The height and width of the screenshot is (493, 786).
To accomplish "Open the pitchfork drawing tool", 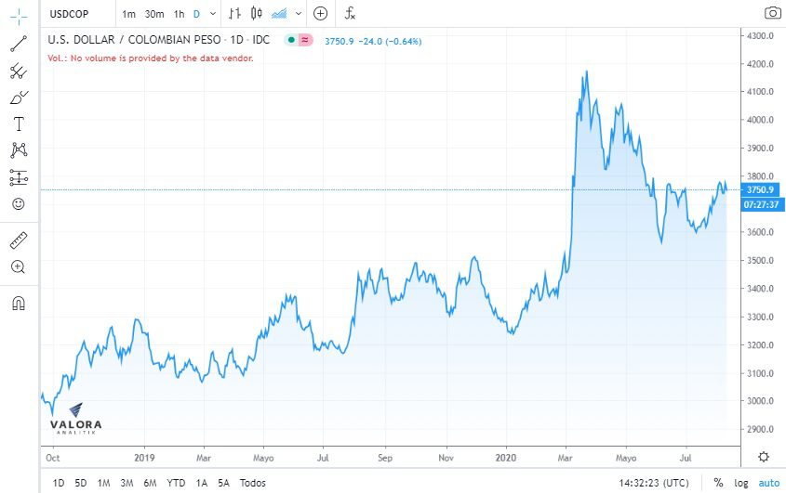I will 19,71.
